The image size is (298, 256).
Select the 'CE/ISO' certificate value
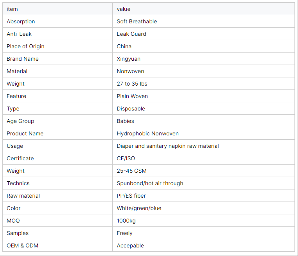click(x=126, y=158)
